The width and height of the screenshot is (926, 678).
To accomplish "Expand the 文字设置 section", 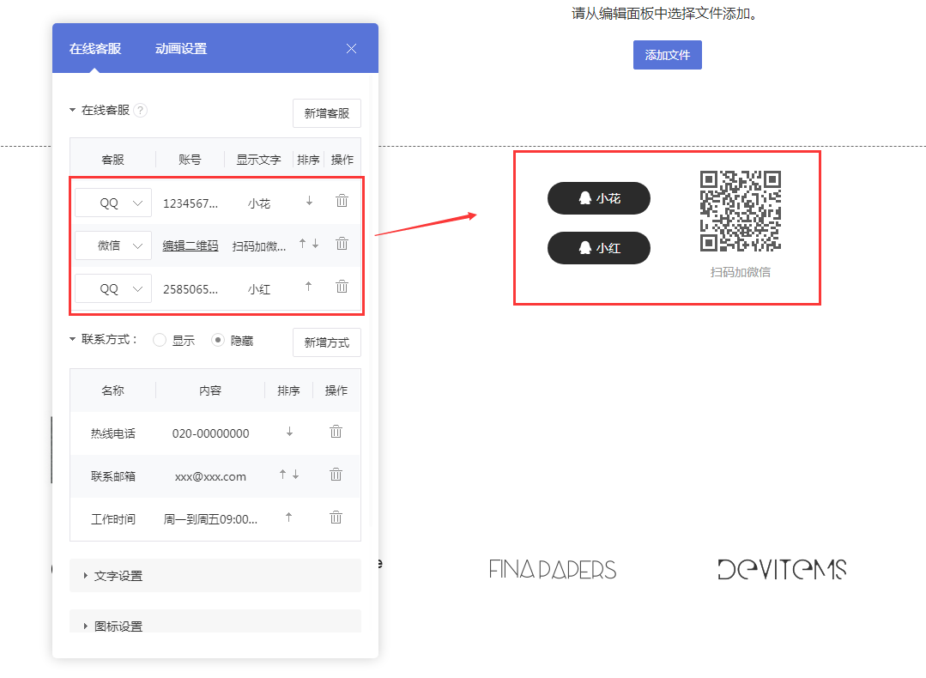I will (215, 575).
